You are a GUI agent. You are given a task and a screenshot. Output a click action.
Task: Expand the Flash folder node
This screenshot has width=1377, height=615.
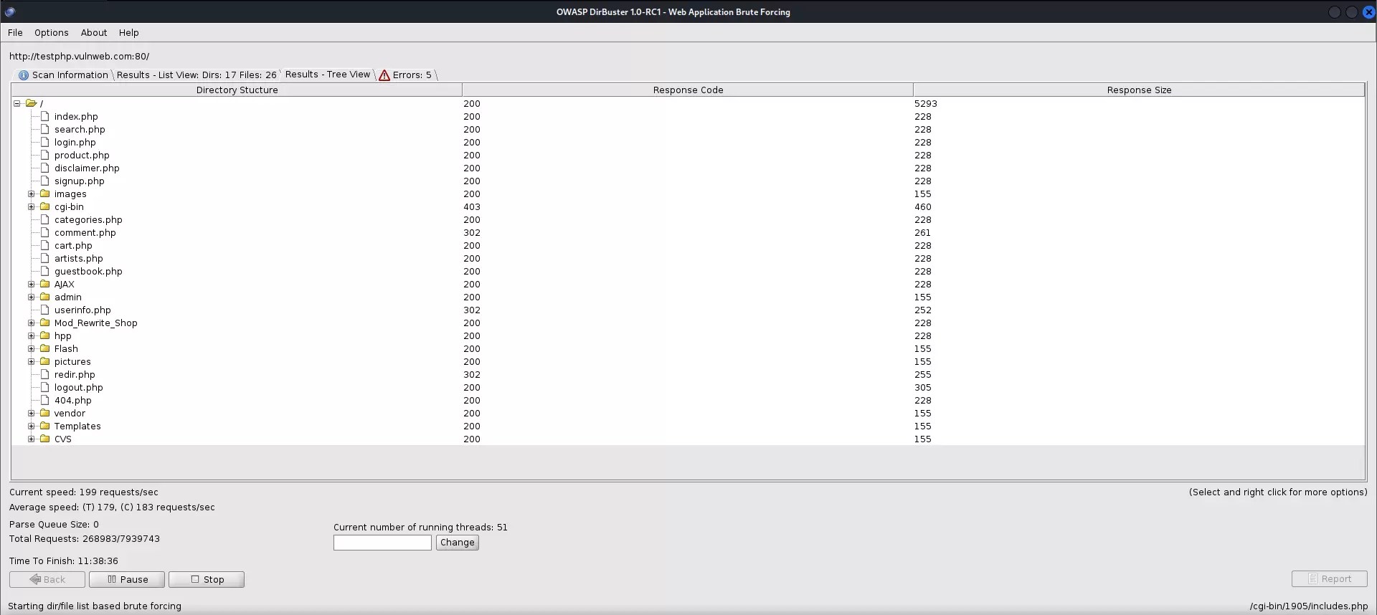[x=31, y=348]
